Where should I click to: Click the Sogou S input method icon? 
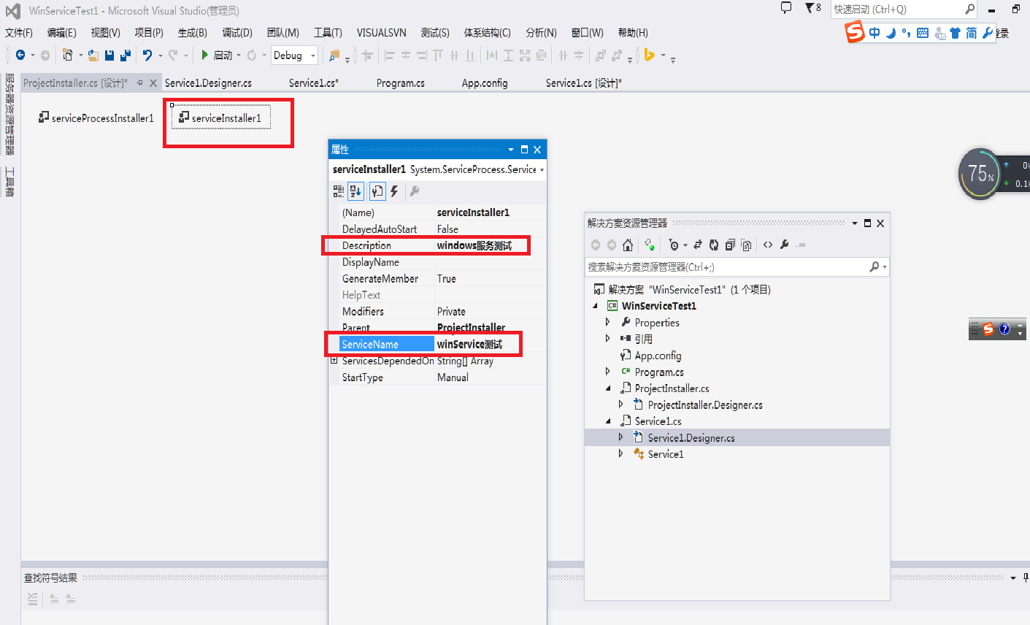pos(855,32)
